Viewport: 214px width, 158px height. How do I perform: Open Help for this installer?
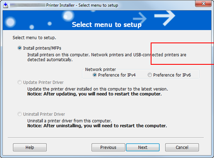tap(30, 147)
